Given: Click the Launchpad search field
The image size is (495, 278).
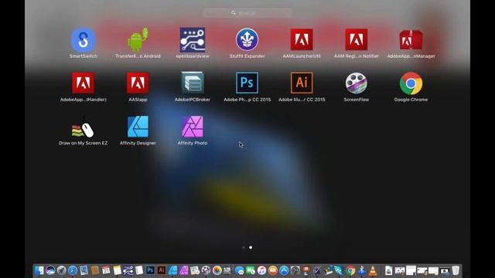Looking at the screenshot, I should 247,13.
